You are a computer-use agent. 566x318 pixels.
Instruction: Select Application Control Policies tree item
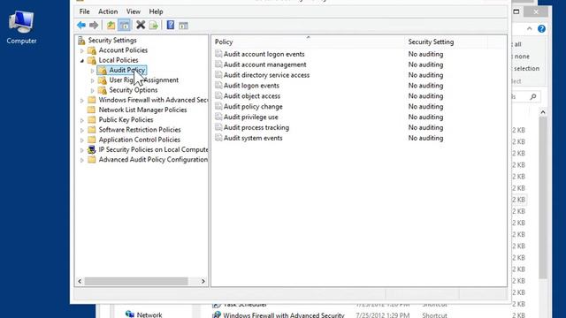pos(140,140)
